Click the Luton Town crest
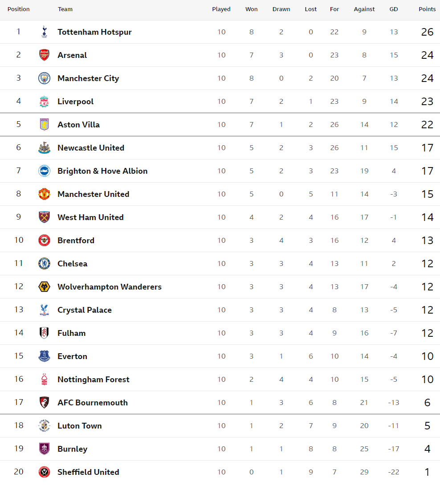 point(44,425)
